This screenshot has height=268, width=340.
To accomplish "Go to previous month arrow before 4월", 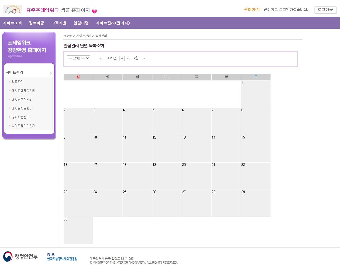I will pos(128,58).
